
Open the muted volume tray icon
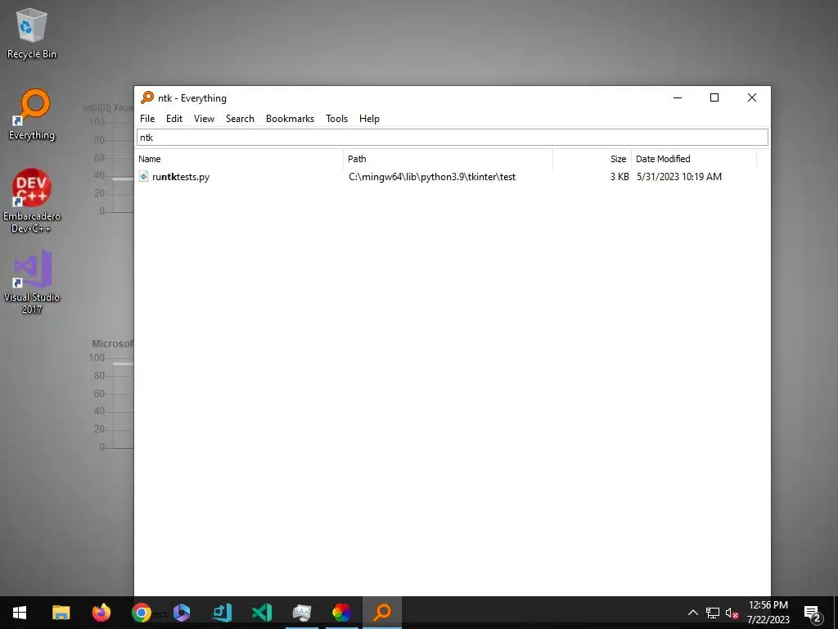point(732,613)
